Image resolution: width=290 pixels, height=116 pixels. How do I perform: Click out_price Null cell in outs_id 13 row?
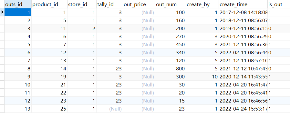tap(139, 109)
